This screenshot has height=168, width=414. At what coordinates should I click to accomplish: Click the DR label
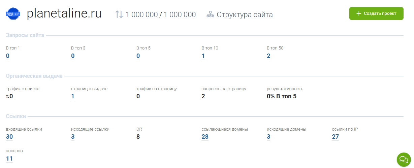pos(139,129)
